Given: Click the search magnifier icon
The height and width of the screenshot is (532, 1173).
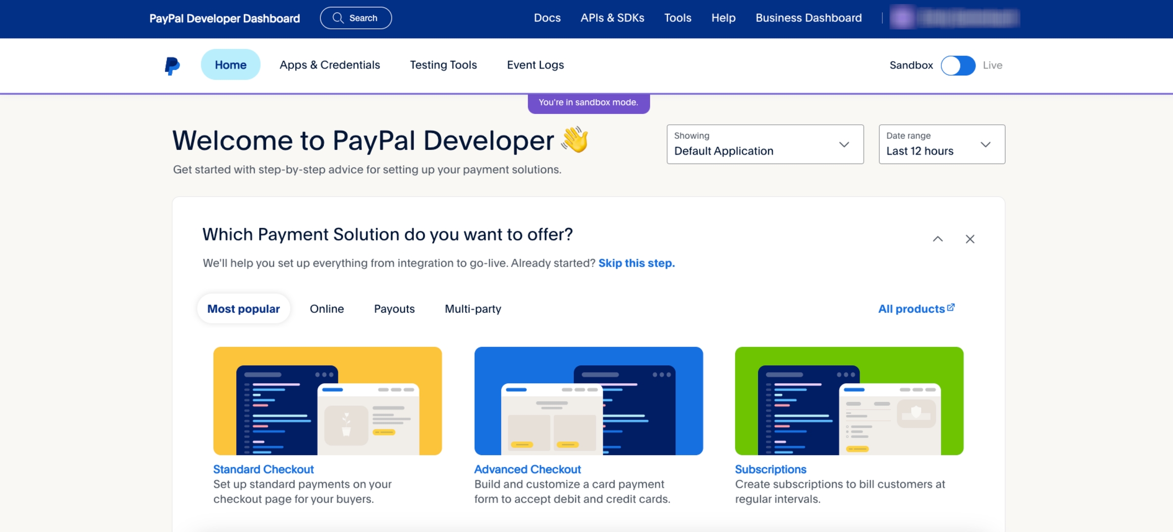Looking at the screenshot, I should [338, 18].
